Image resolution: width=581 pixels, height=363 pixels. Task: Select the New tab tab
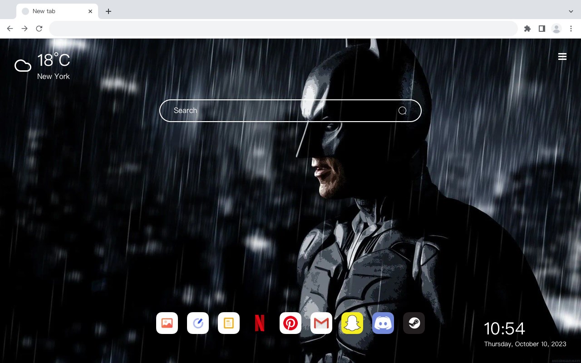click(57, 11)
